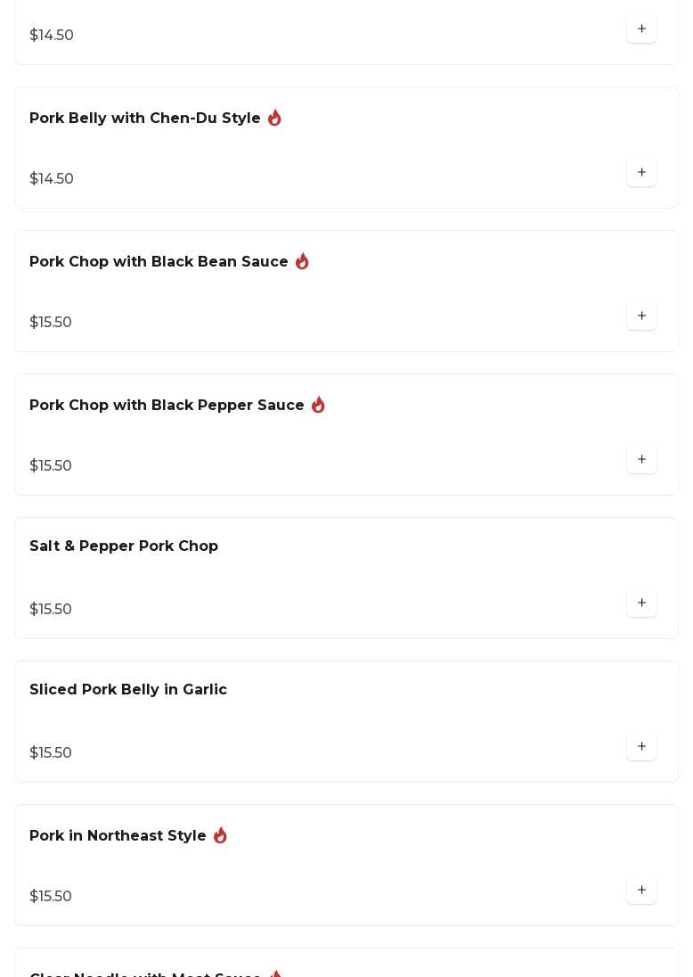Screen dimensions: 693x977
Task: Click spicy flame icon beside Chen-Du Style
Action: [274, 118]
